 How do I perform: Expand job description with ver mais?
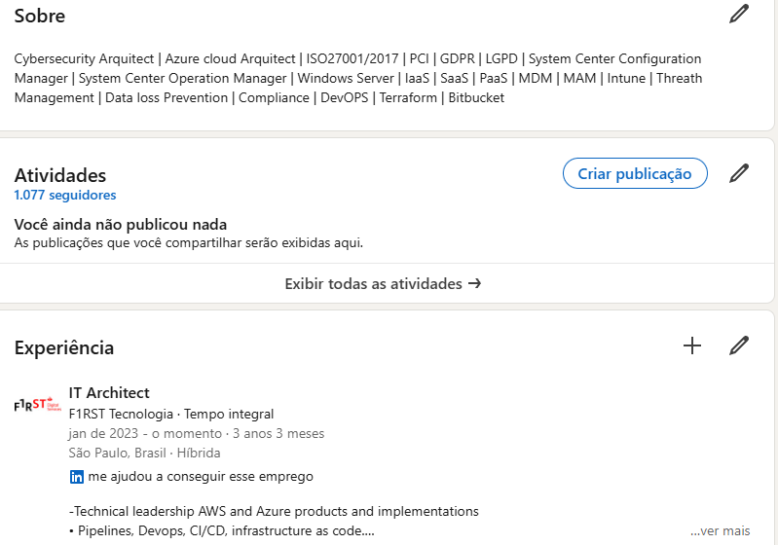(x=721, y=531)
